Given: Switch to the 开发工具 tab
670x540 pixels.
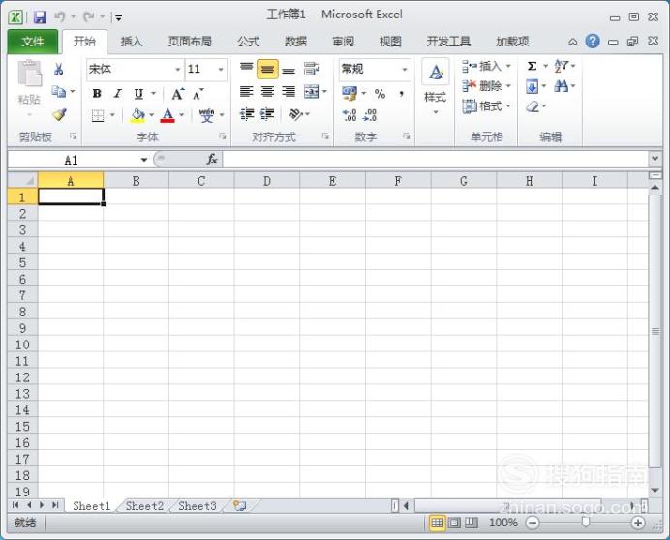Looking at the screenshot, I should (x=448, y=42).
